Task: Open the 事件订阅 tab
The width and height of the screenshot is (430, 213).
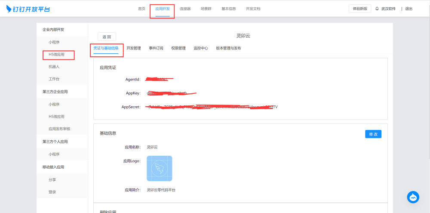Action: 156,48
